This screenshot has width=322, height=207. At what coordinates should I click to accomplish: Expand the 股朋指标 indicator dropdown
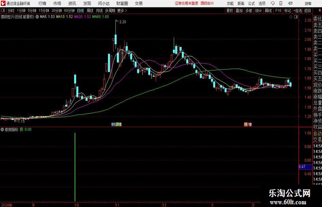[2, 130]
